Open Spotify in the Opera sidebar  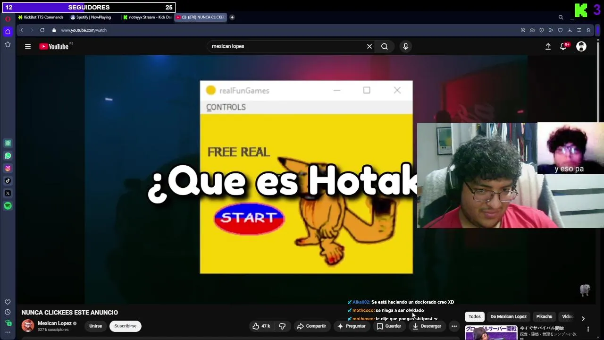tap(8, 206)
